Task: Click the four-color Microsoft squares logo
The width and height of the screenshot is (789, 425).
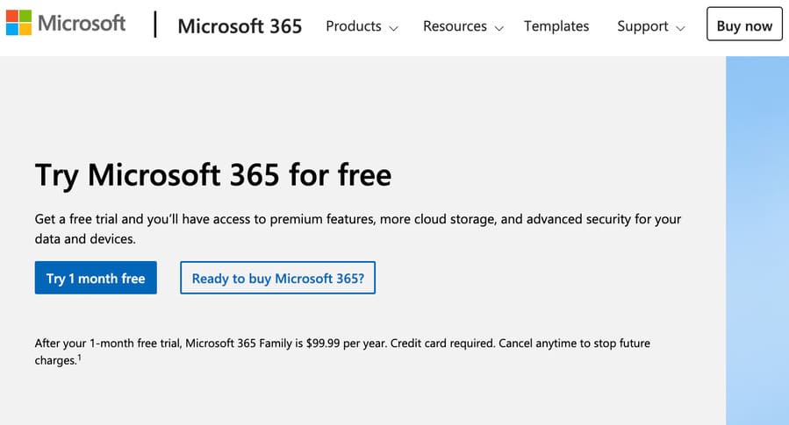Action: click(x=18, y=23)
